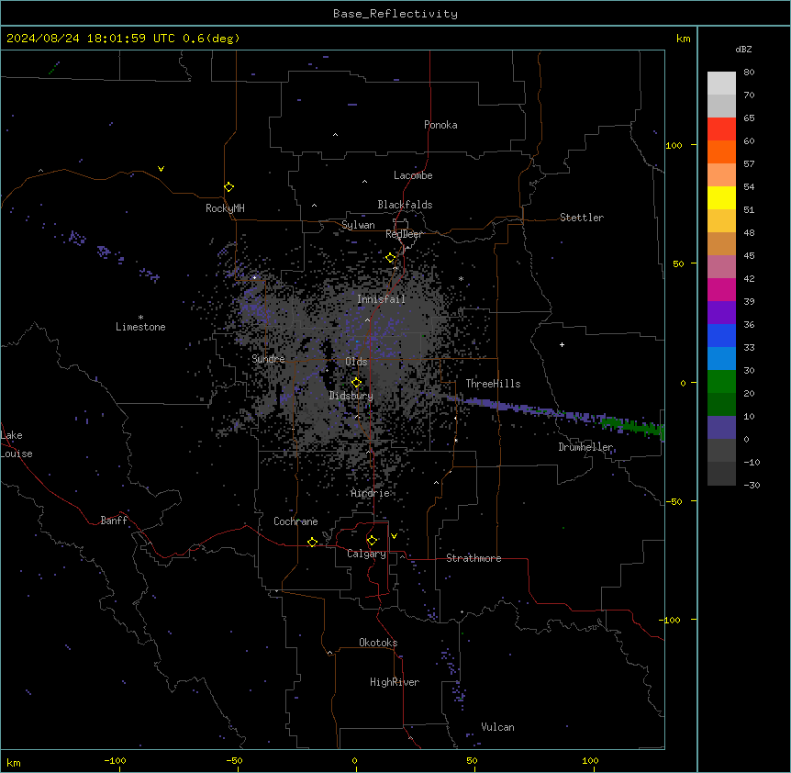Click the Cochrane label

coord(295,521)
